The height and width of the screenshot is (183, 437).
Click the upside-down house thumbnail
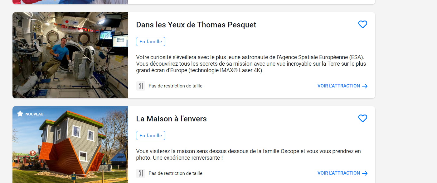pyautogui.click(x=70, y=144)
